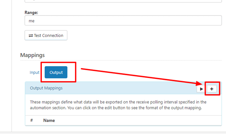The height and width of the screenshot is (134, 226).
Task: Click the Name column header
Action: click(49, 120)
